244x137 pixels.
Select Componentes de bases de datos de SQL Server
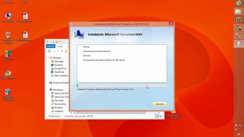(x=104, y=60)
